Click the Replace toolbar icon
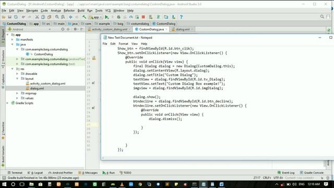The height and width of the screenshot is (188, 334). (x=63, y=17)
